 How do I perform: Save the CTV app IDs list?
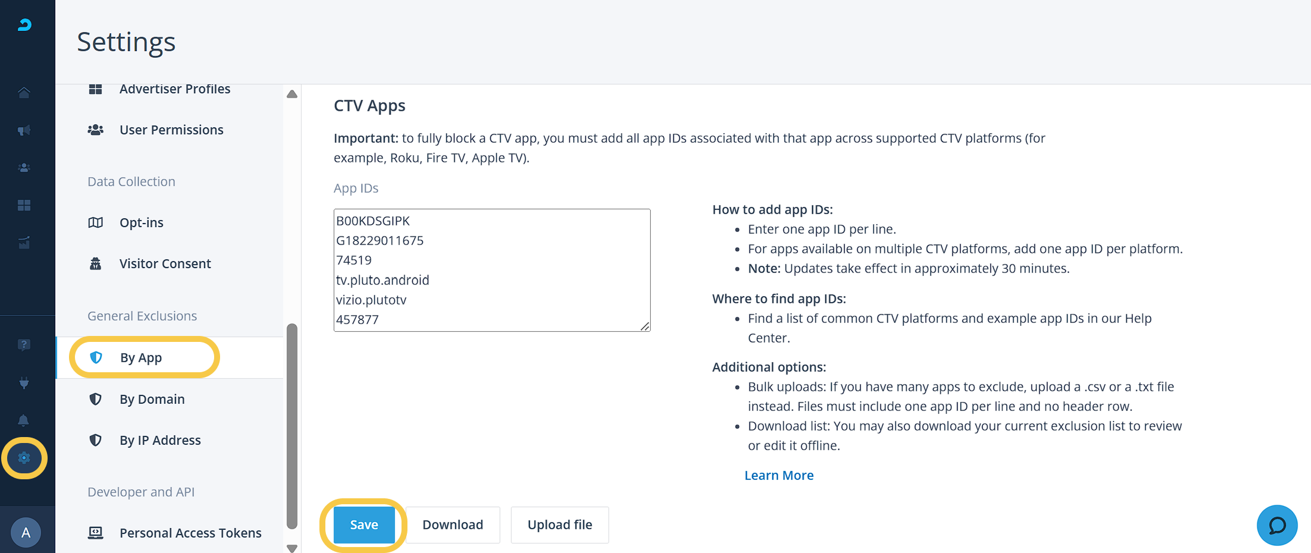pos(364,525)
